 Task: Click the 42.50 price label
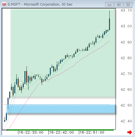tap(126, 105)
